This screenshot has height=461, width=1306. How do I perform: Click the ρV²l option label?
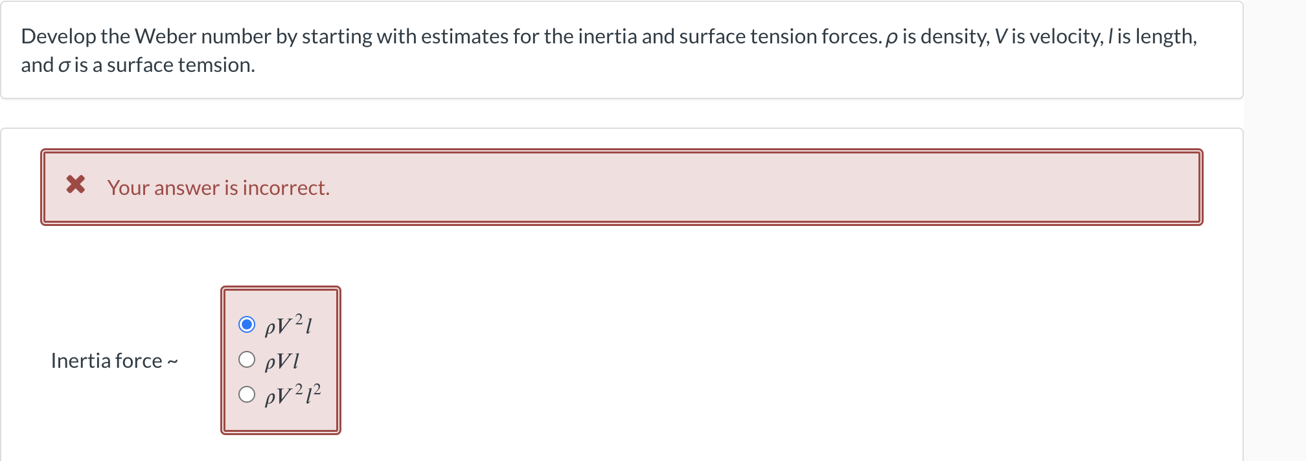pyautogui.click(x=288, y=326)
